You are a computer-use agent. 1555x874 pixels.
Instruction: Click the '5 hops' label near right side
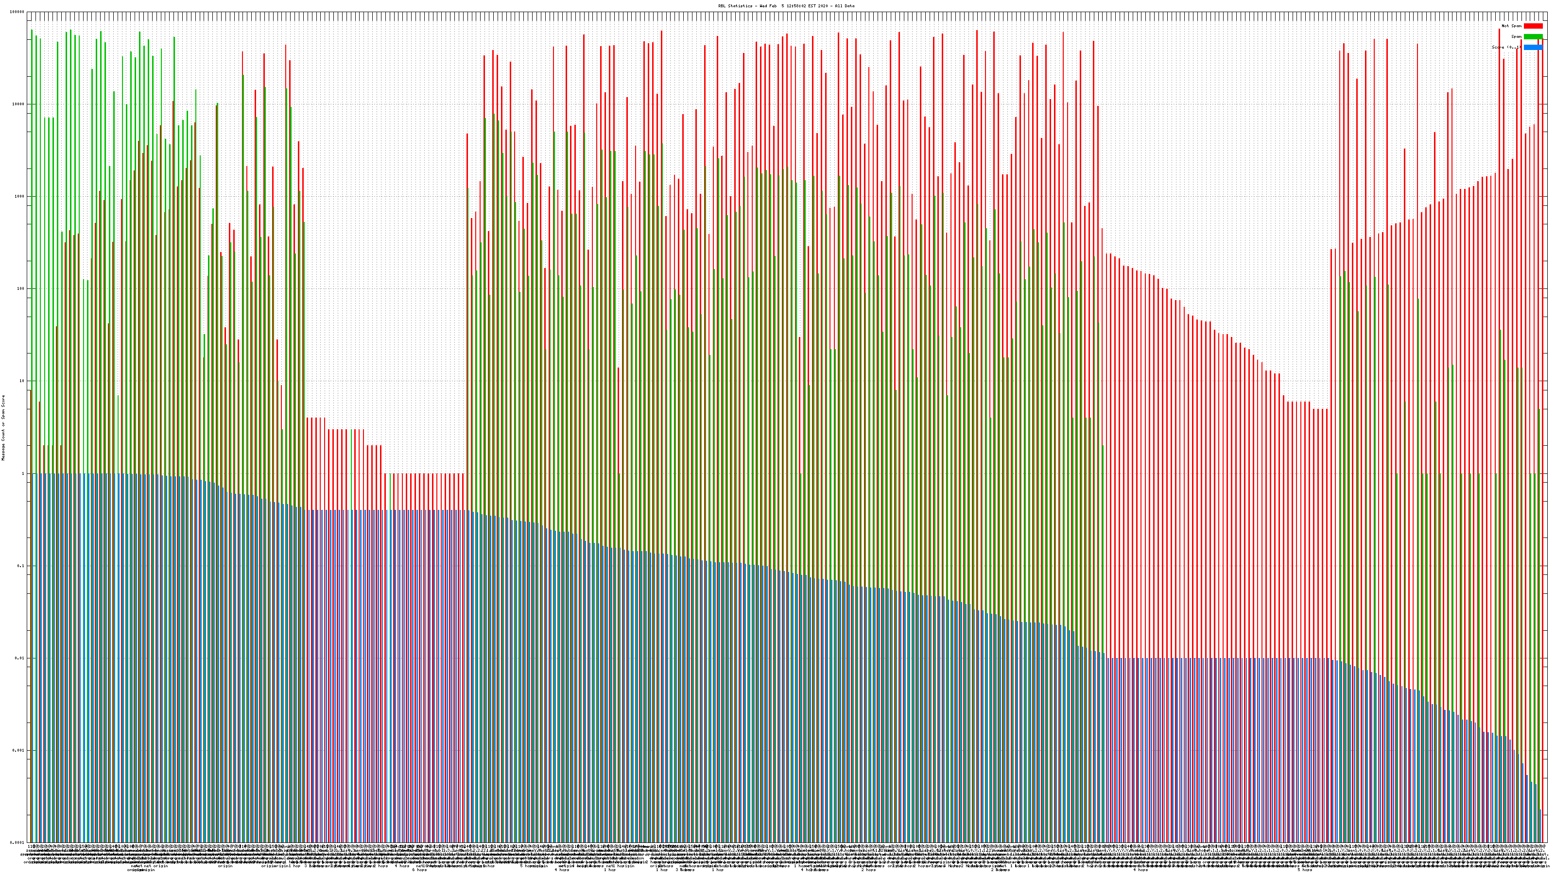(1304, 870)
